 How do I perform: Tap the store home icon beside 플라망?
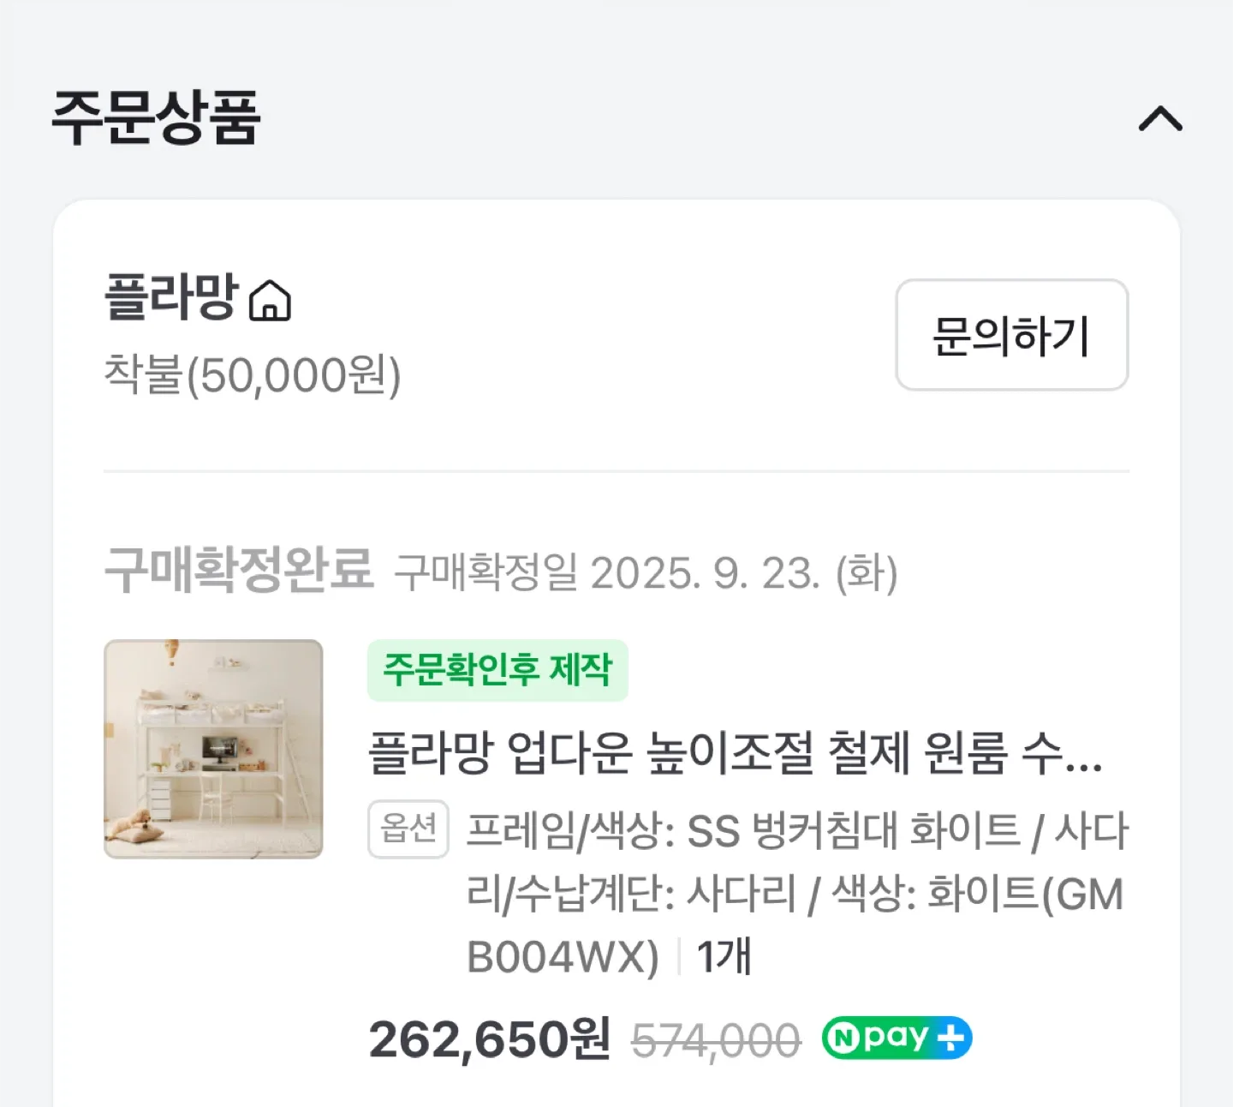click(270, 301)
